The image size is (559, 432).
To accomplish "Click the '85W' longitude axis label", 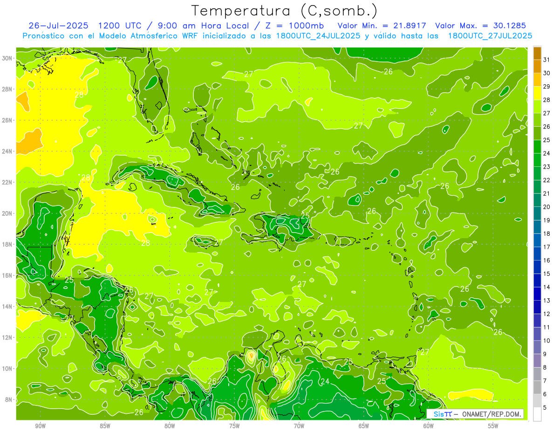I will tap(105, 425).
